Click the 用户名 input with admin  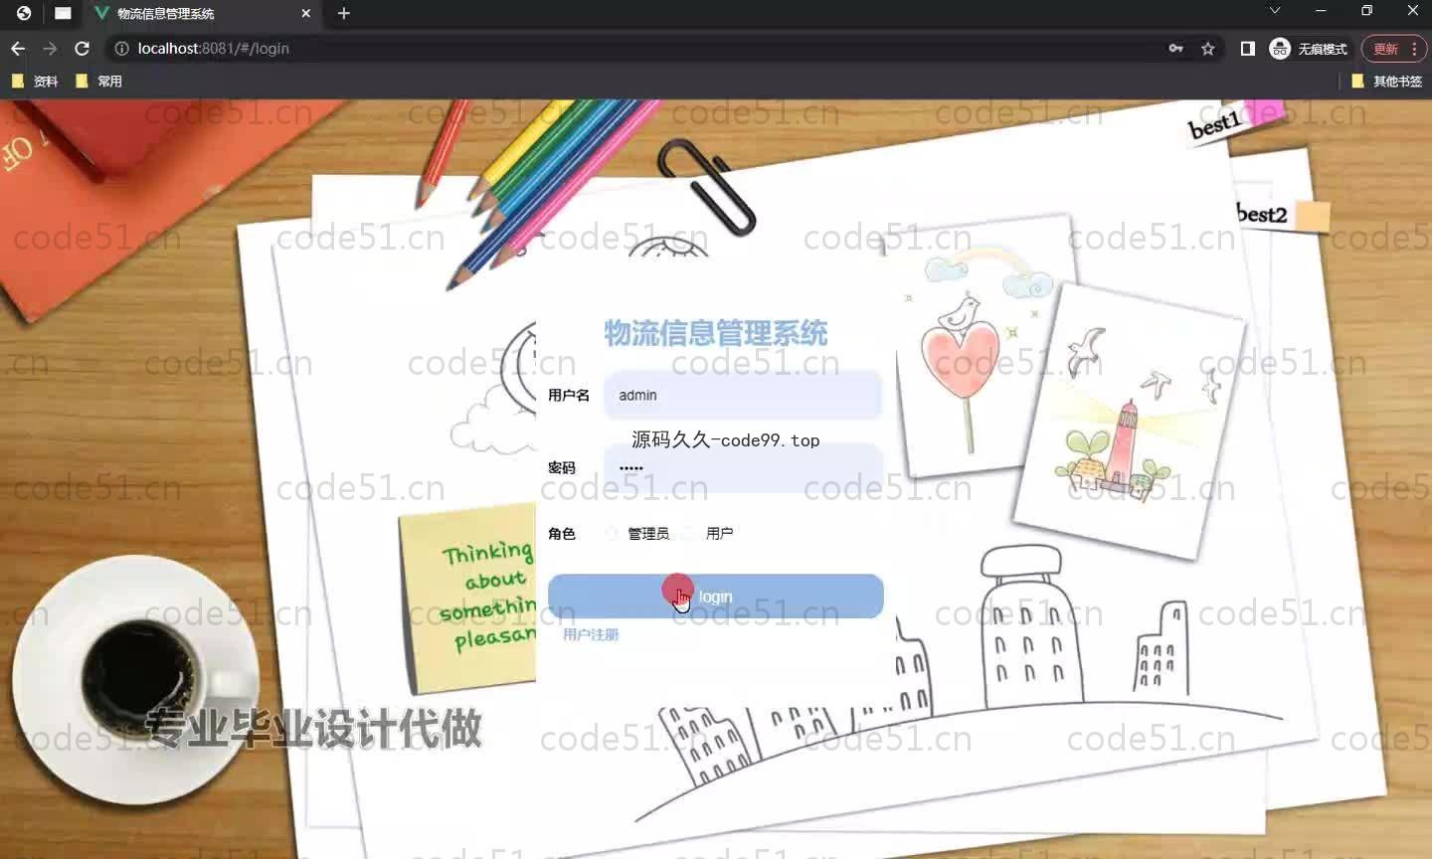(743, 395)
